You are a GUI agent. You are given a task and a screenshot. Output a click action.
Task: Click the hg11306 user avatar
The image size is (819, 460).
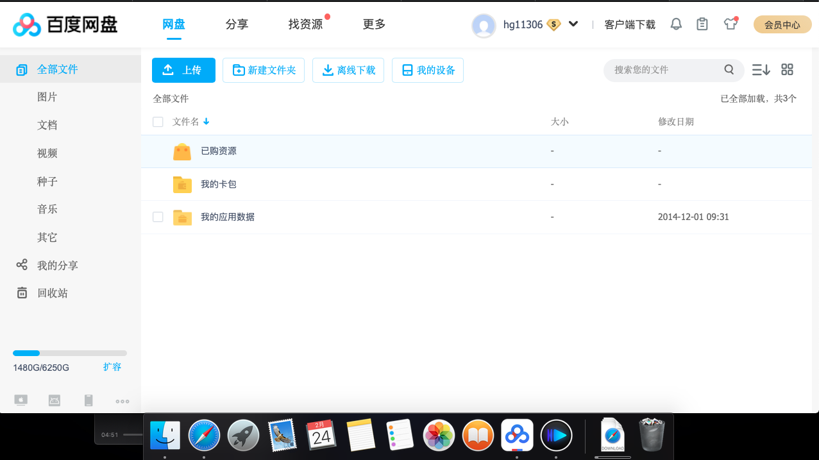click(x=484, y=25)
